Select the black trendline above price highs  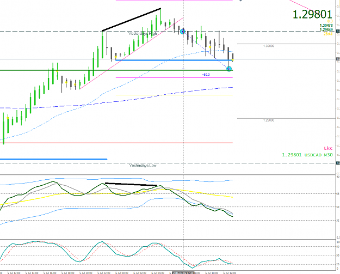pos(131,20)
